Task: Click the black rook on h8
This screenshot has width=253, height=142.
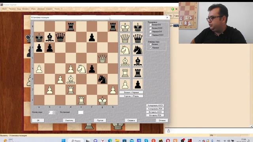Action: pyautogui.click(x=113, y=26)
